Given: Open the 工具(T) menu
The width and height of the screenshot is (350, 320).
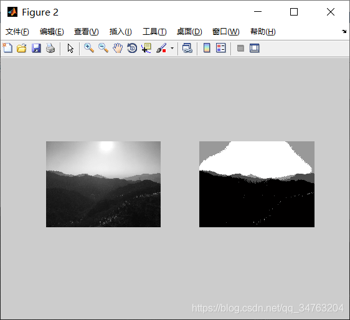Looking at the screenshot, I should [154, 32].
